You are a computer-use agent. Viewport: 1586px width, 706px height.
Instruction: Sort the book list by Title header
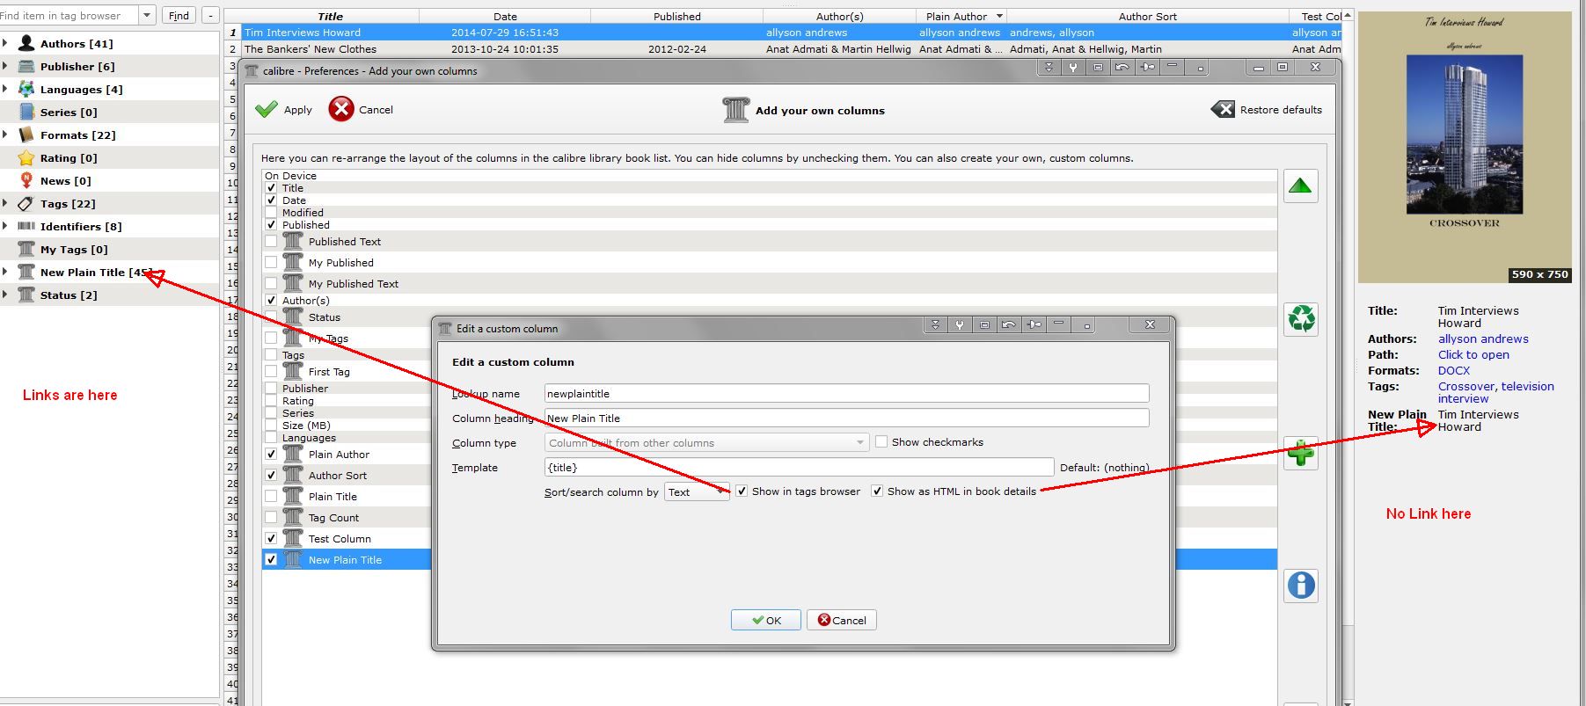(331, 16)
